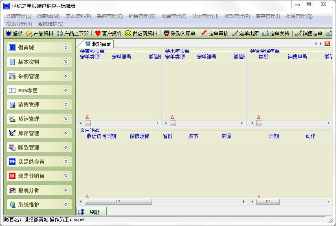Sort by 微信昵称 column header
This screenshot has width=336, height=226.
click(x=140, y=136)
